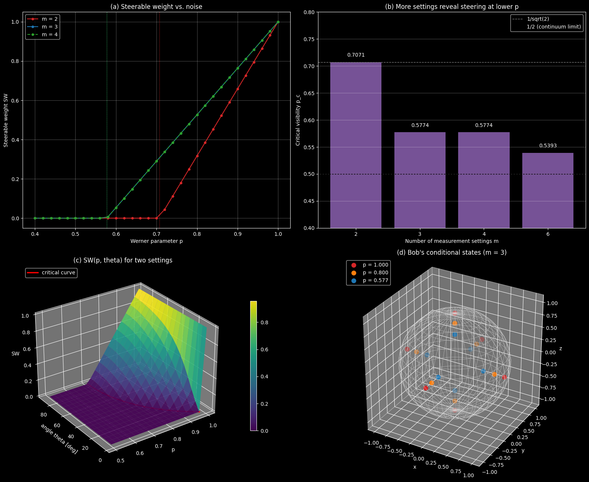Click the 0.5774 label above the m = 4 bar
The width and height of the screenshot is (589, 482).
[x=484, y=125]
